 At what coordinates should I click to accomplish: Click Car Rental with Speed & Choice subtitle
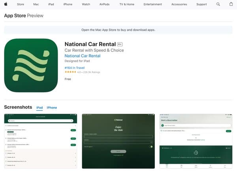click(x=94, y=50)
